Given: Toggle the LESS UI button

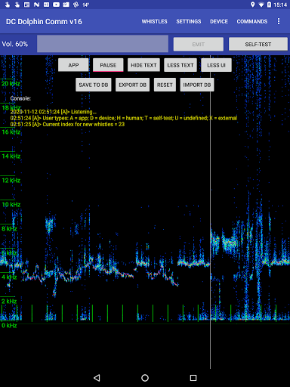Looking at the screenshot, I should [x=216, y=65].
